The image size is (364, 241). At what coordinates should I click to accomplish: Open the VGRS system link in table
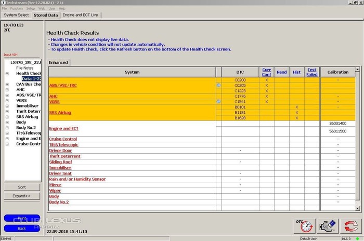click(54, 102)
